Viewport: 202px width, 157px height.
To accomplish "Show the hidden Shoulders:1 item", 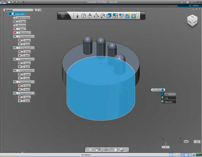I will coord(15,33).
